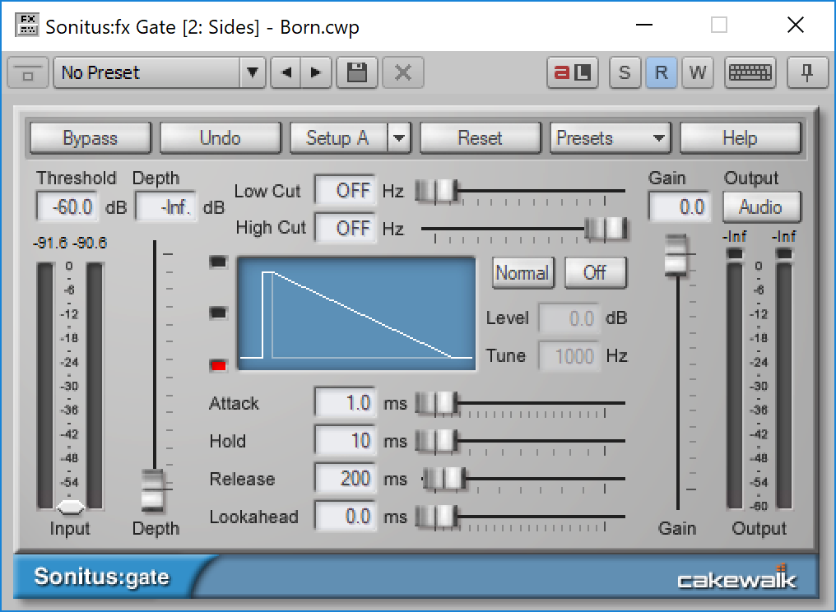
Task: Click the Bypass button
Action: tap(90, 137)
